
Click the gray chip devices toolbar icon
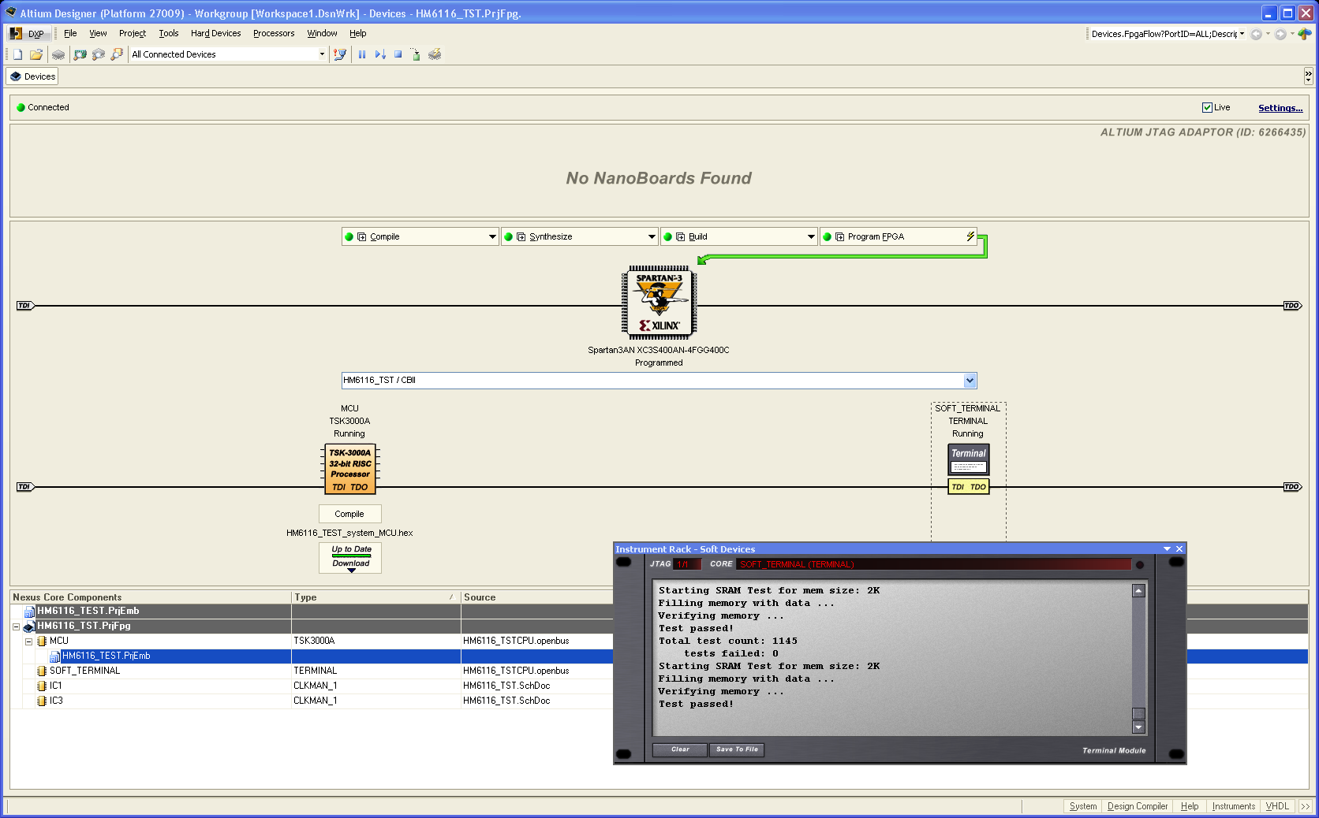coord(58,54)
